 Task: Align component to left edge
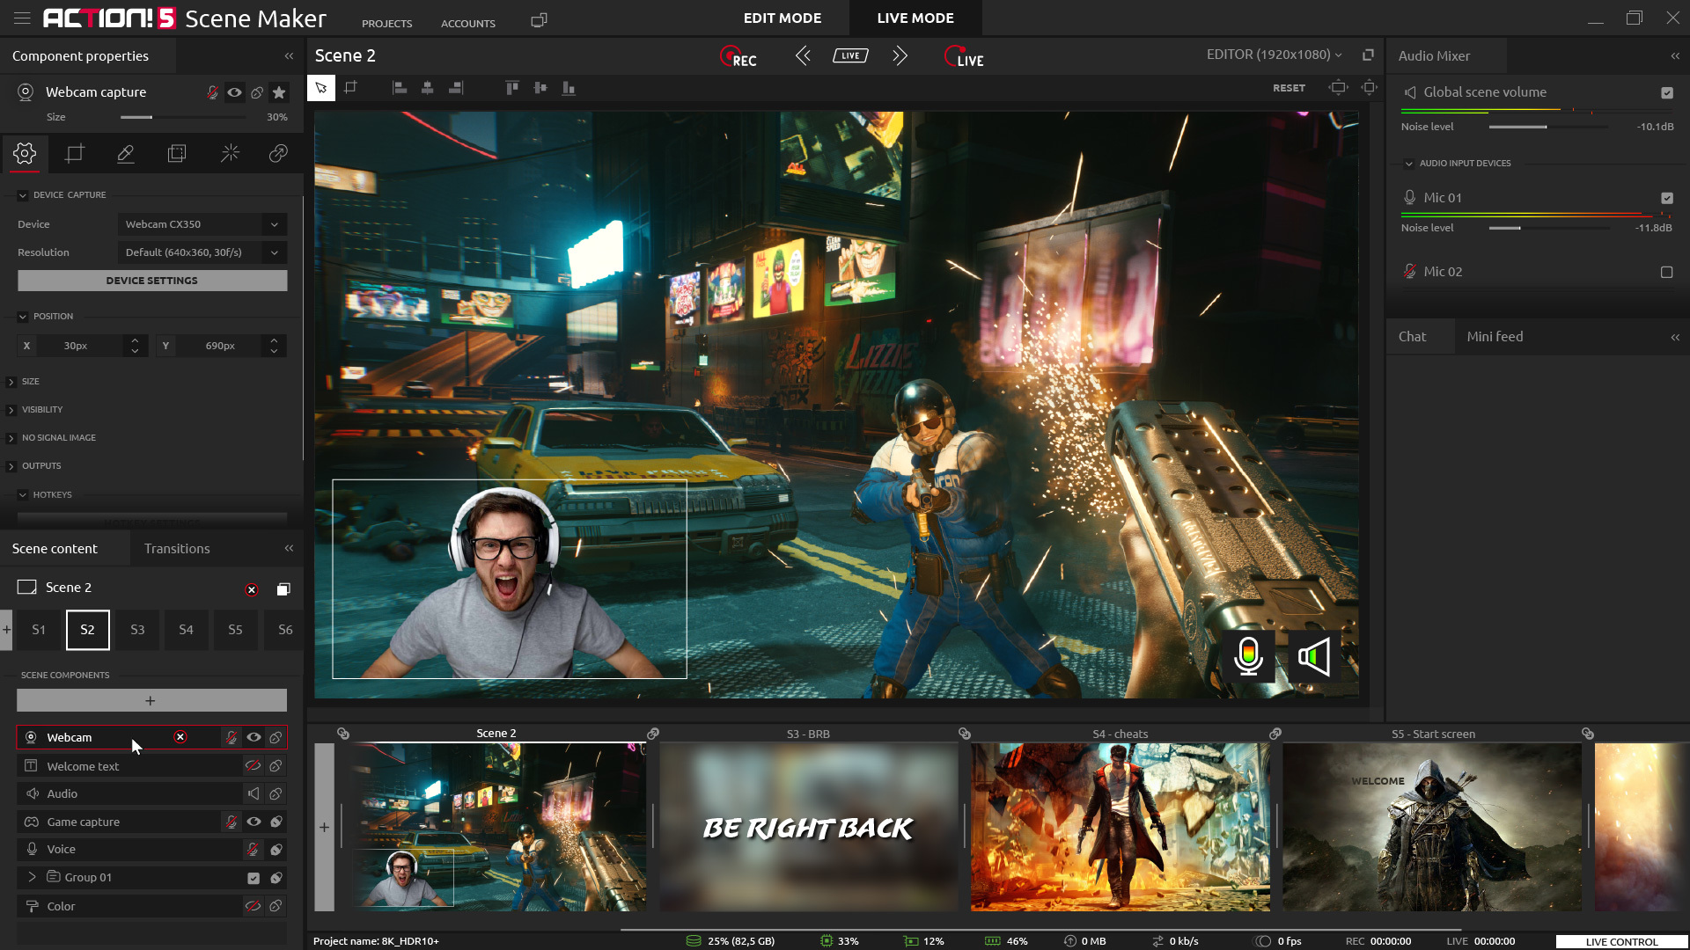(400, 88)
